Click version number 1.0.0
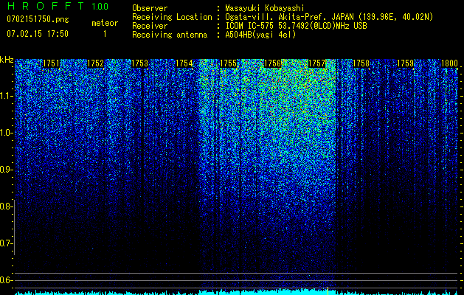 click(x=100, y=7)
